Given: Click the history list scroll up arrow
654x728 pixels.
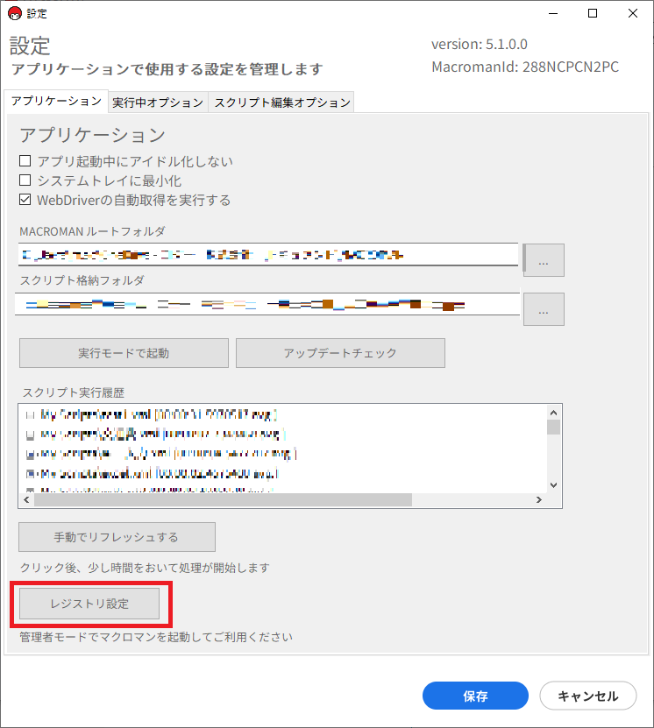Looking at the screenshot, I should 553,413.
